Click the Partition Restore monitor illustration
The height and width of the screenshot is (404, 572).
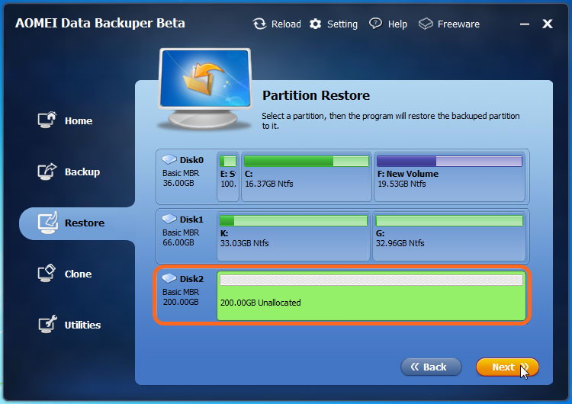205,89
